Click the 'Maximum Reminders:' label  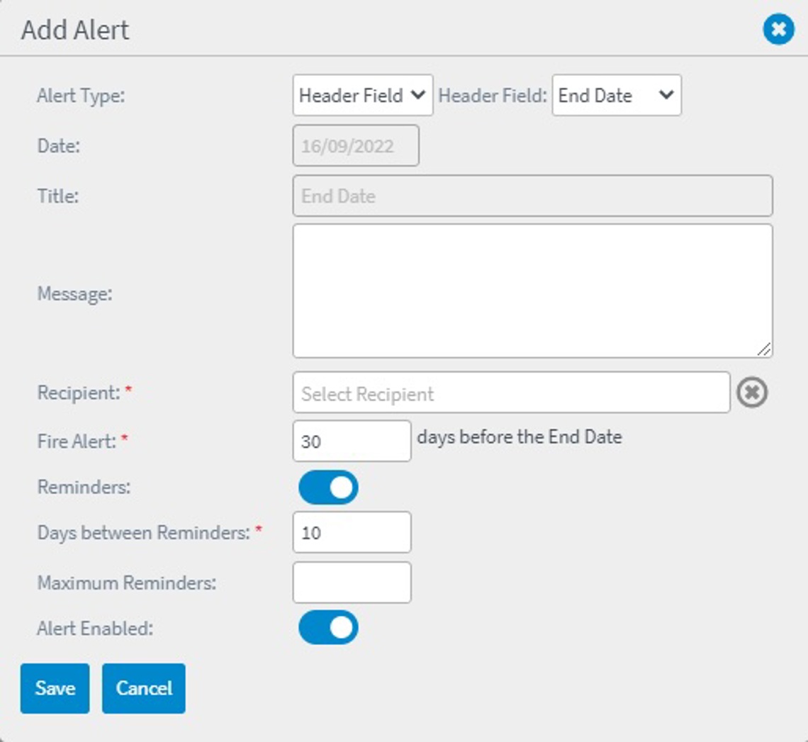(x=127, y=583)
